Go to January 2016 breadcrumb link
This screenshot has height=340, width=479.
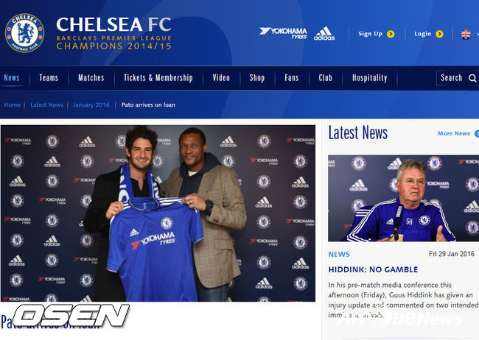pos(91,105)
